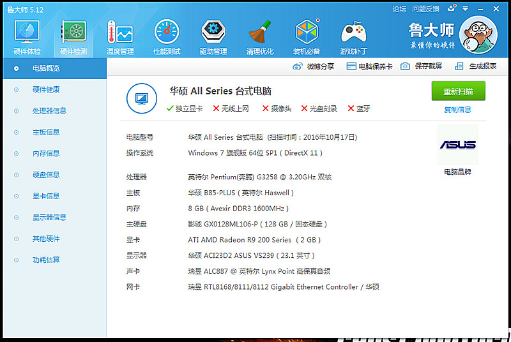Open the title bar dropdown arrow menu
511x342 pixels.
coord(466,9)
